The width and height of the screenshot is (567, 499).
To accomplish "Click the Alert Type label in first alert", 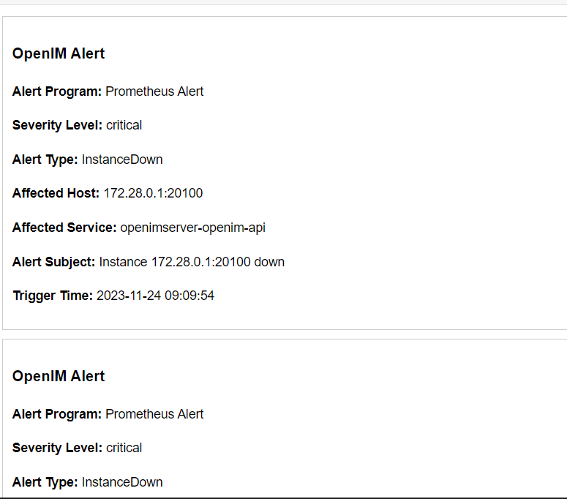I will tap(45, 160).
